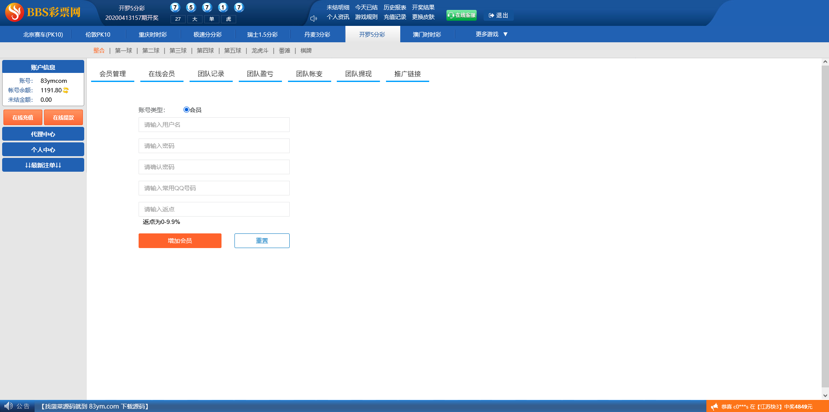This screenshot has width=829, height=412.
Task: Click the first drawn ball number 7
Action: pyautogui.click(x=175, y=7)
